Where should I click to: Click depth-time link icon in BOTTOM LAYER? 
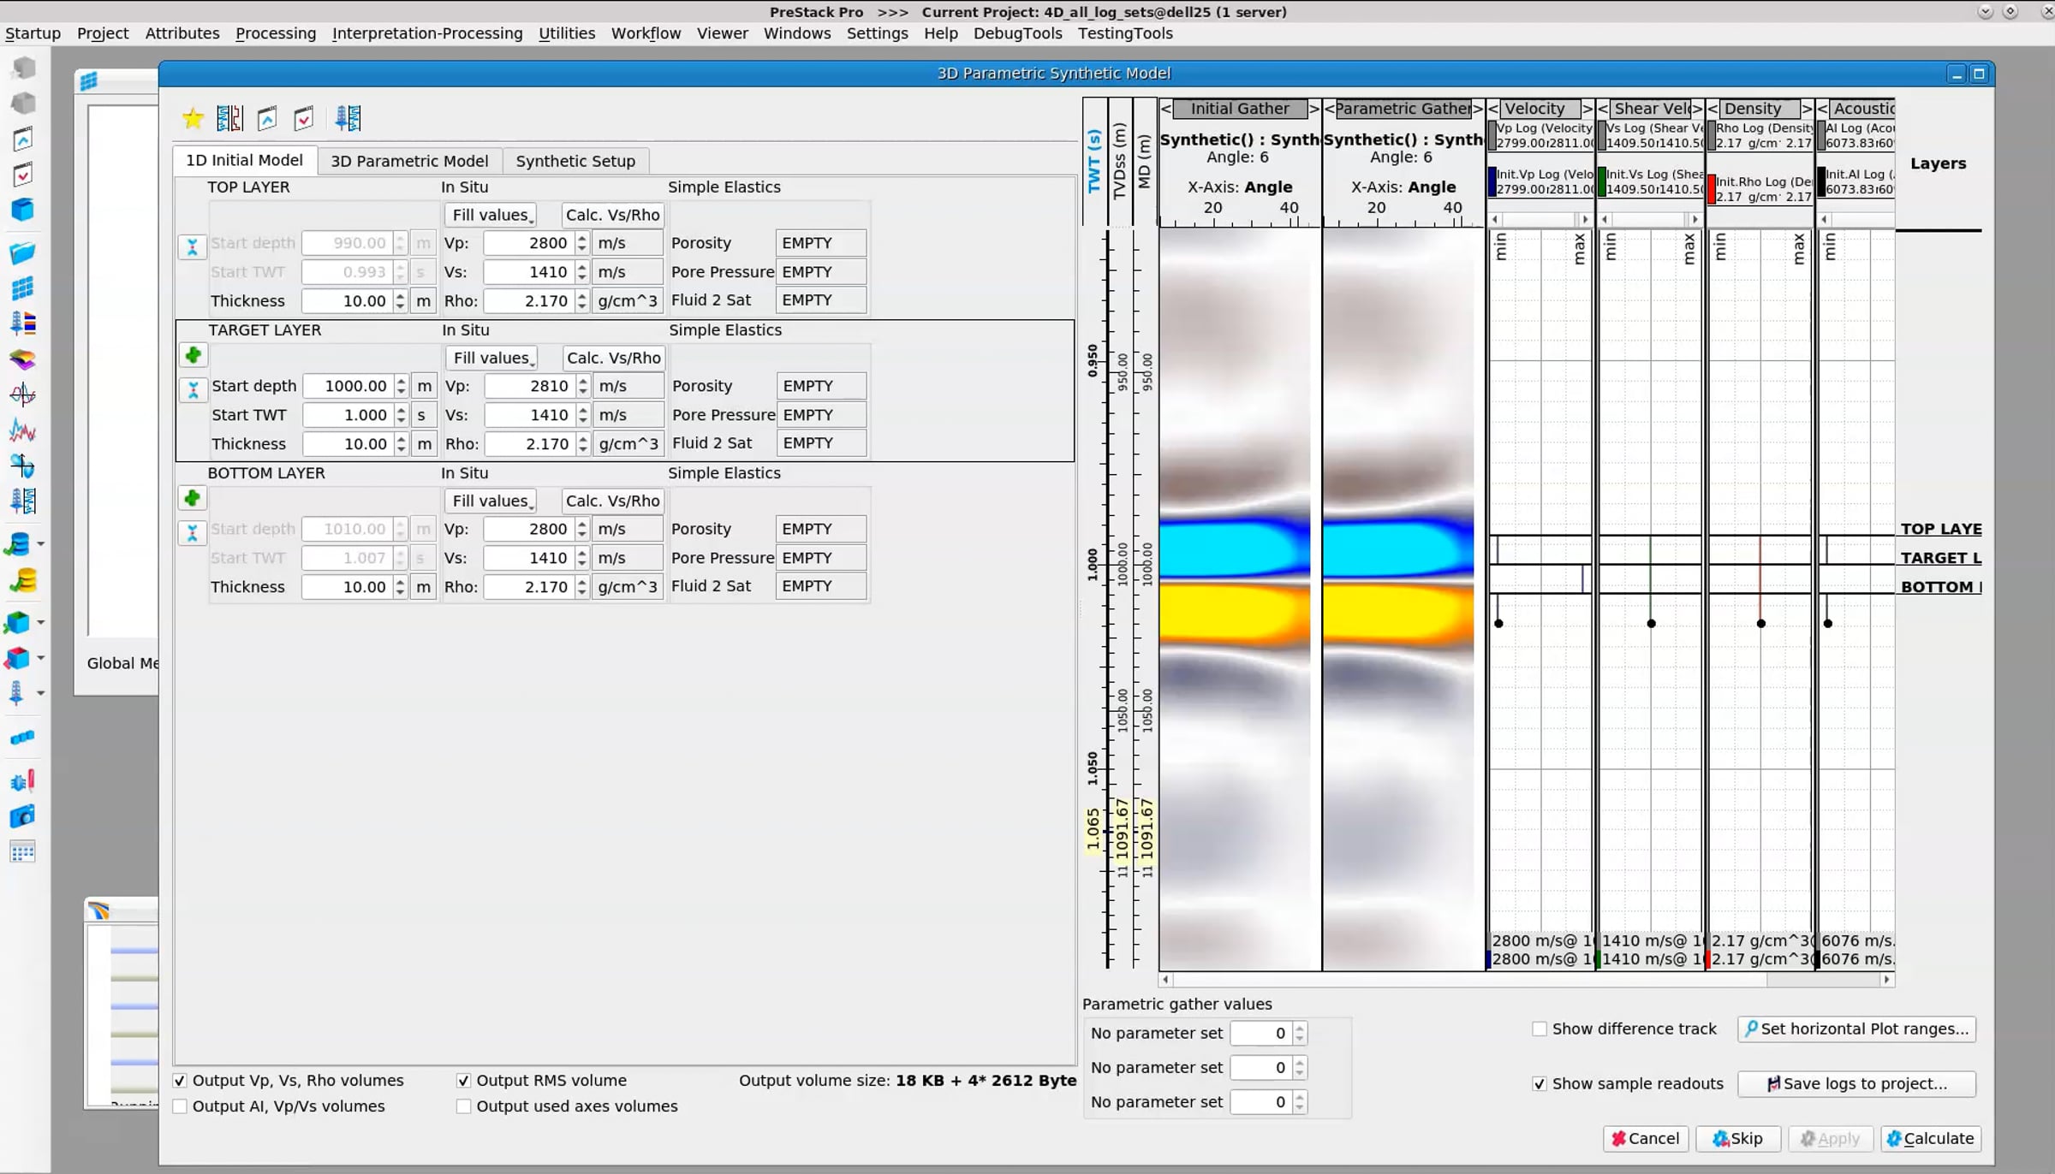pos(192,533)
